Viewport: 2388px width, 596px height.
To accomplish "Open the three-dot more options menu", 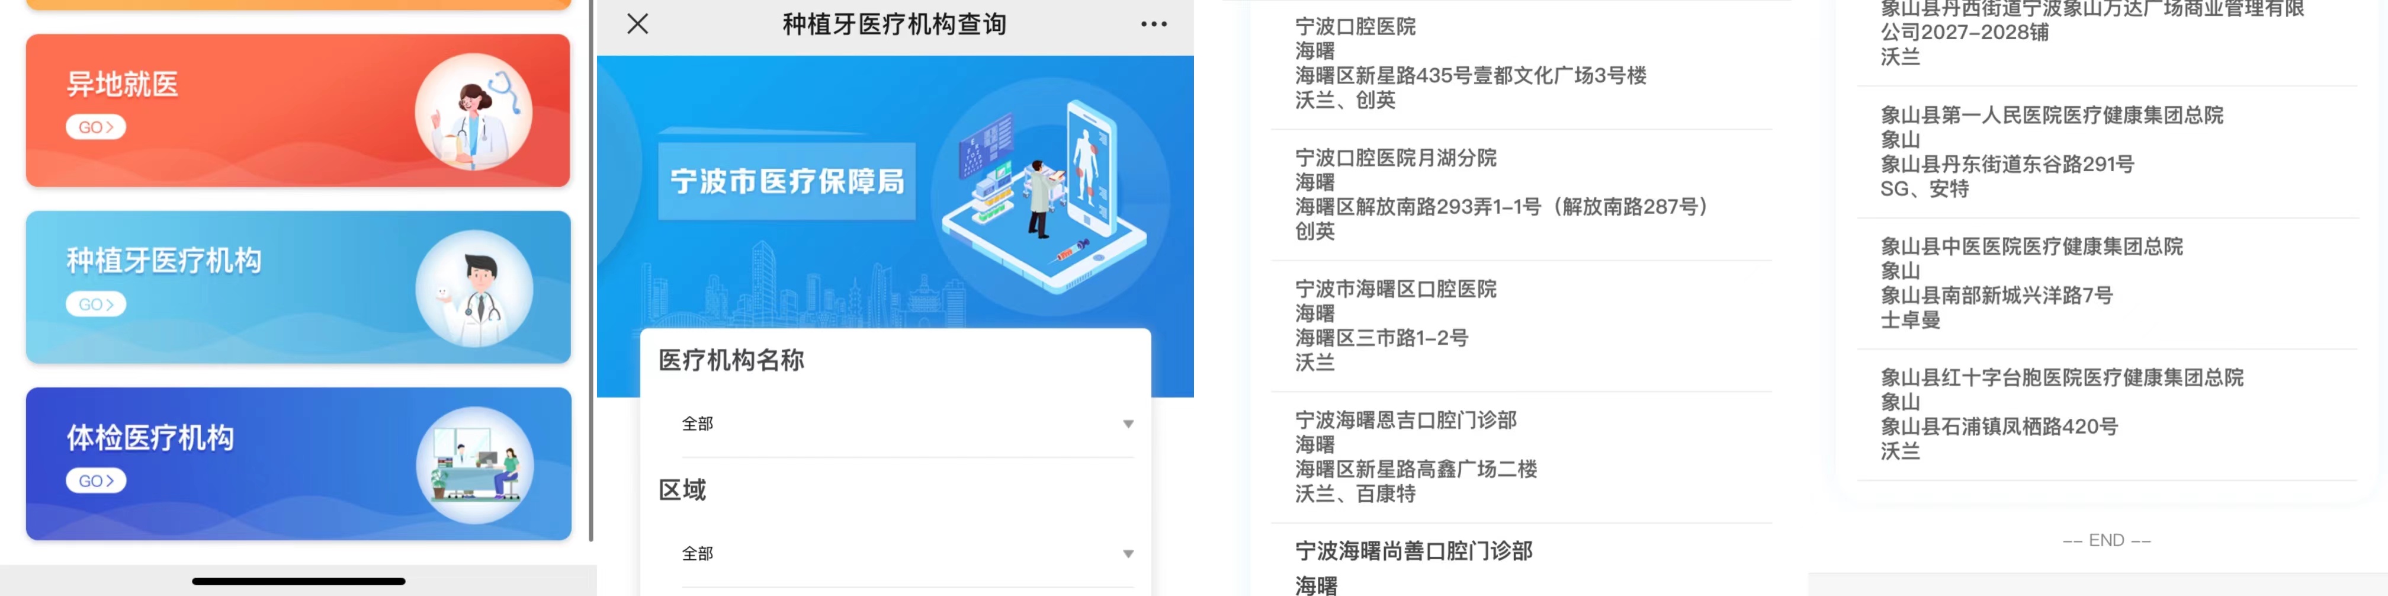I will click(1153, 24).
